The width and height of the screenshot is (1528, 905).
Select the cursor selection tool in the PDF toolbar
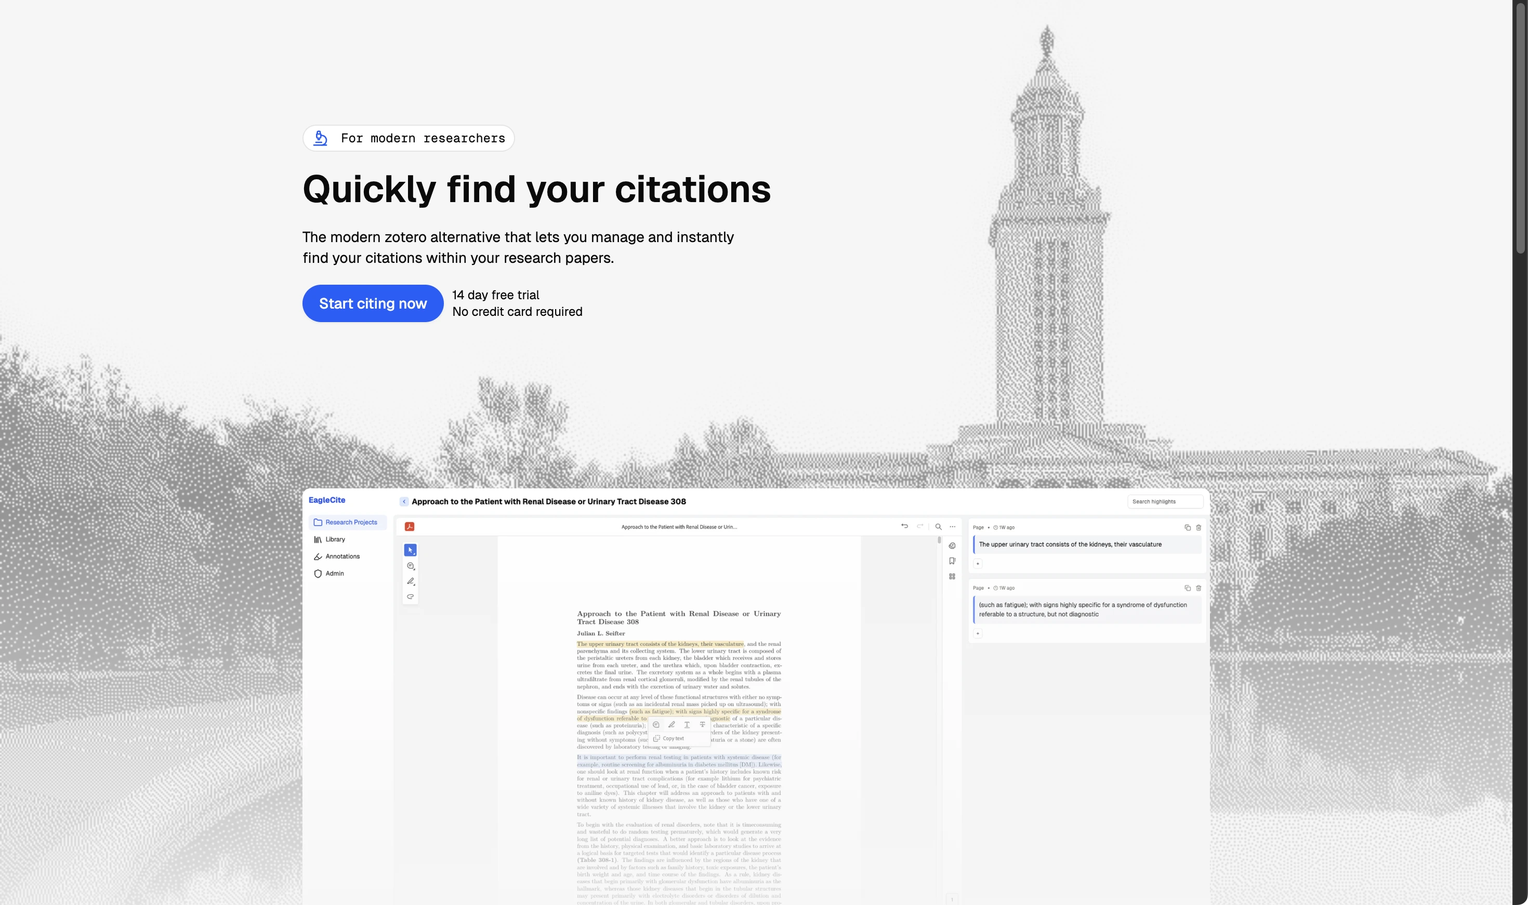[x=411, y=550]
